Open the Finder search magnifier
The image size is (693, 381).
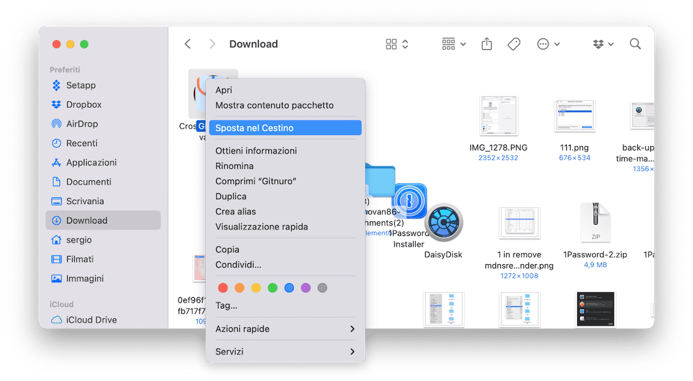[635, 44]
